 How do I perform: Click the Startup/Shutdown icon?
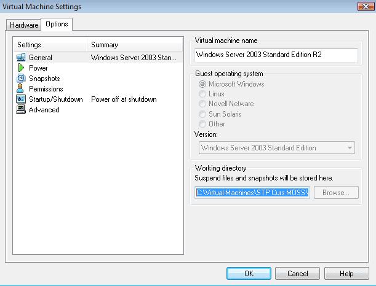[x=21, y=99]
